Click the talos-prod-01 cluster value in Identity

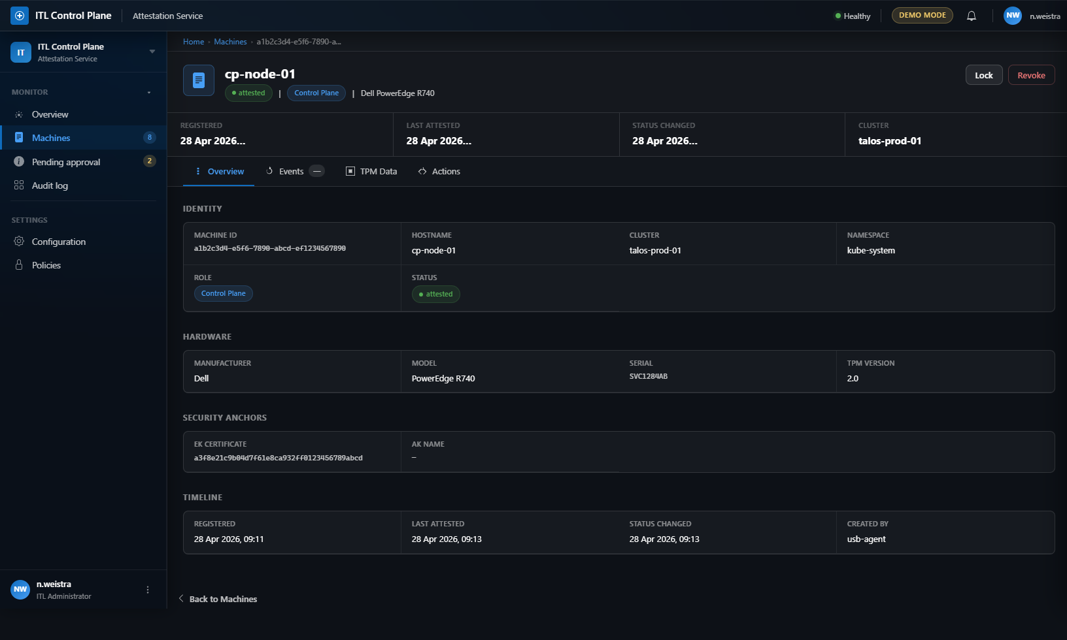(655, 250)
